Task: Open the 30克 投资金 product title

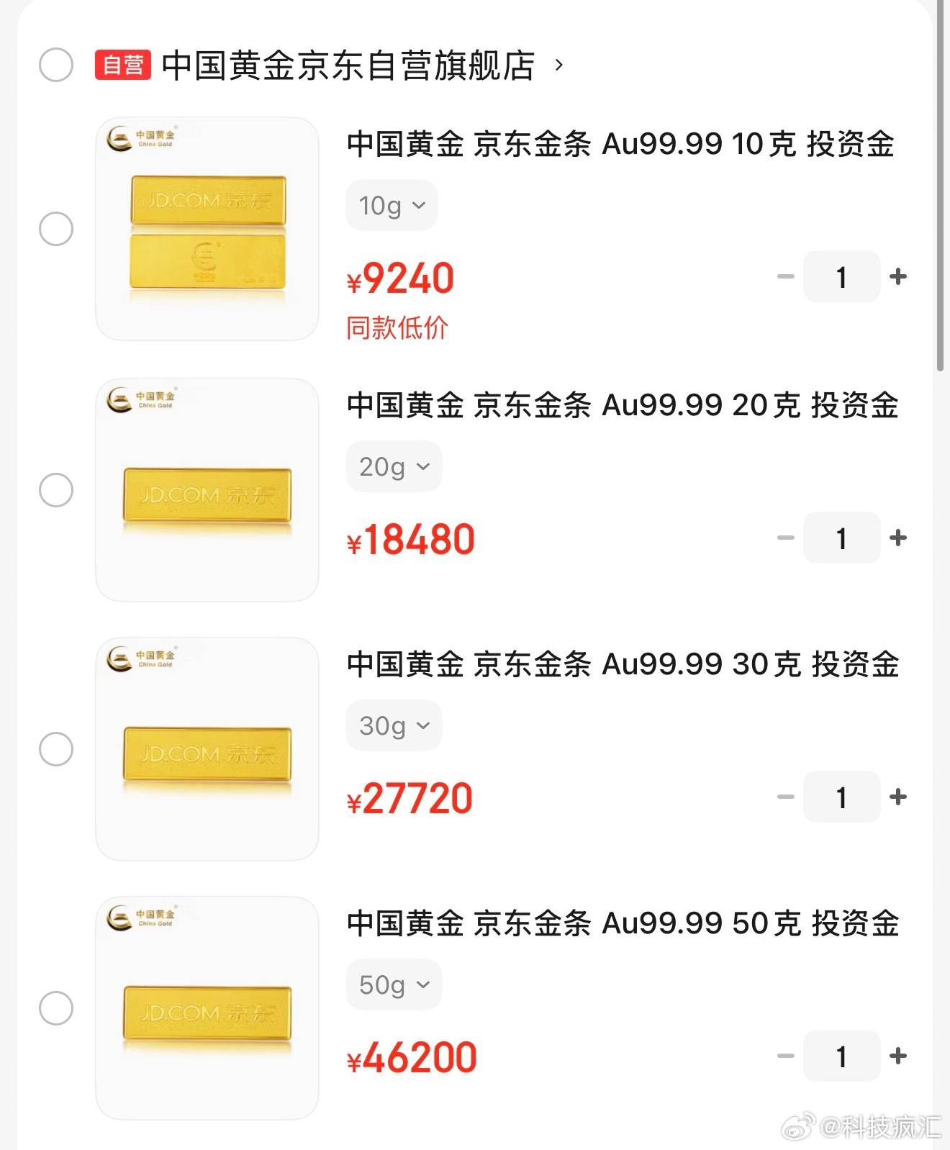Action: [623, 664]
